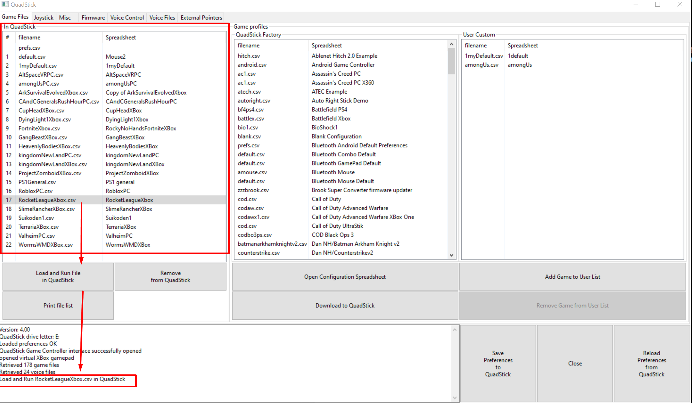Select ValheimPC.csv file row

[x=114, y=236]
